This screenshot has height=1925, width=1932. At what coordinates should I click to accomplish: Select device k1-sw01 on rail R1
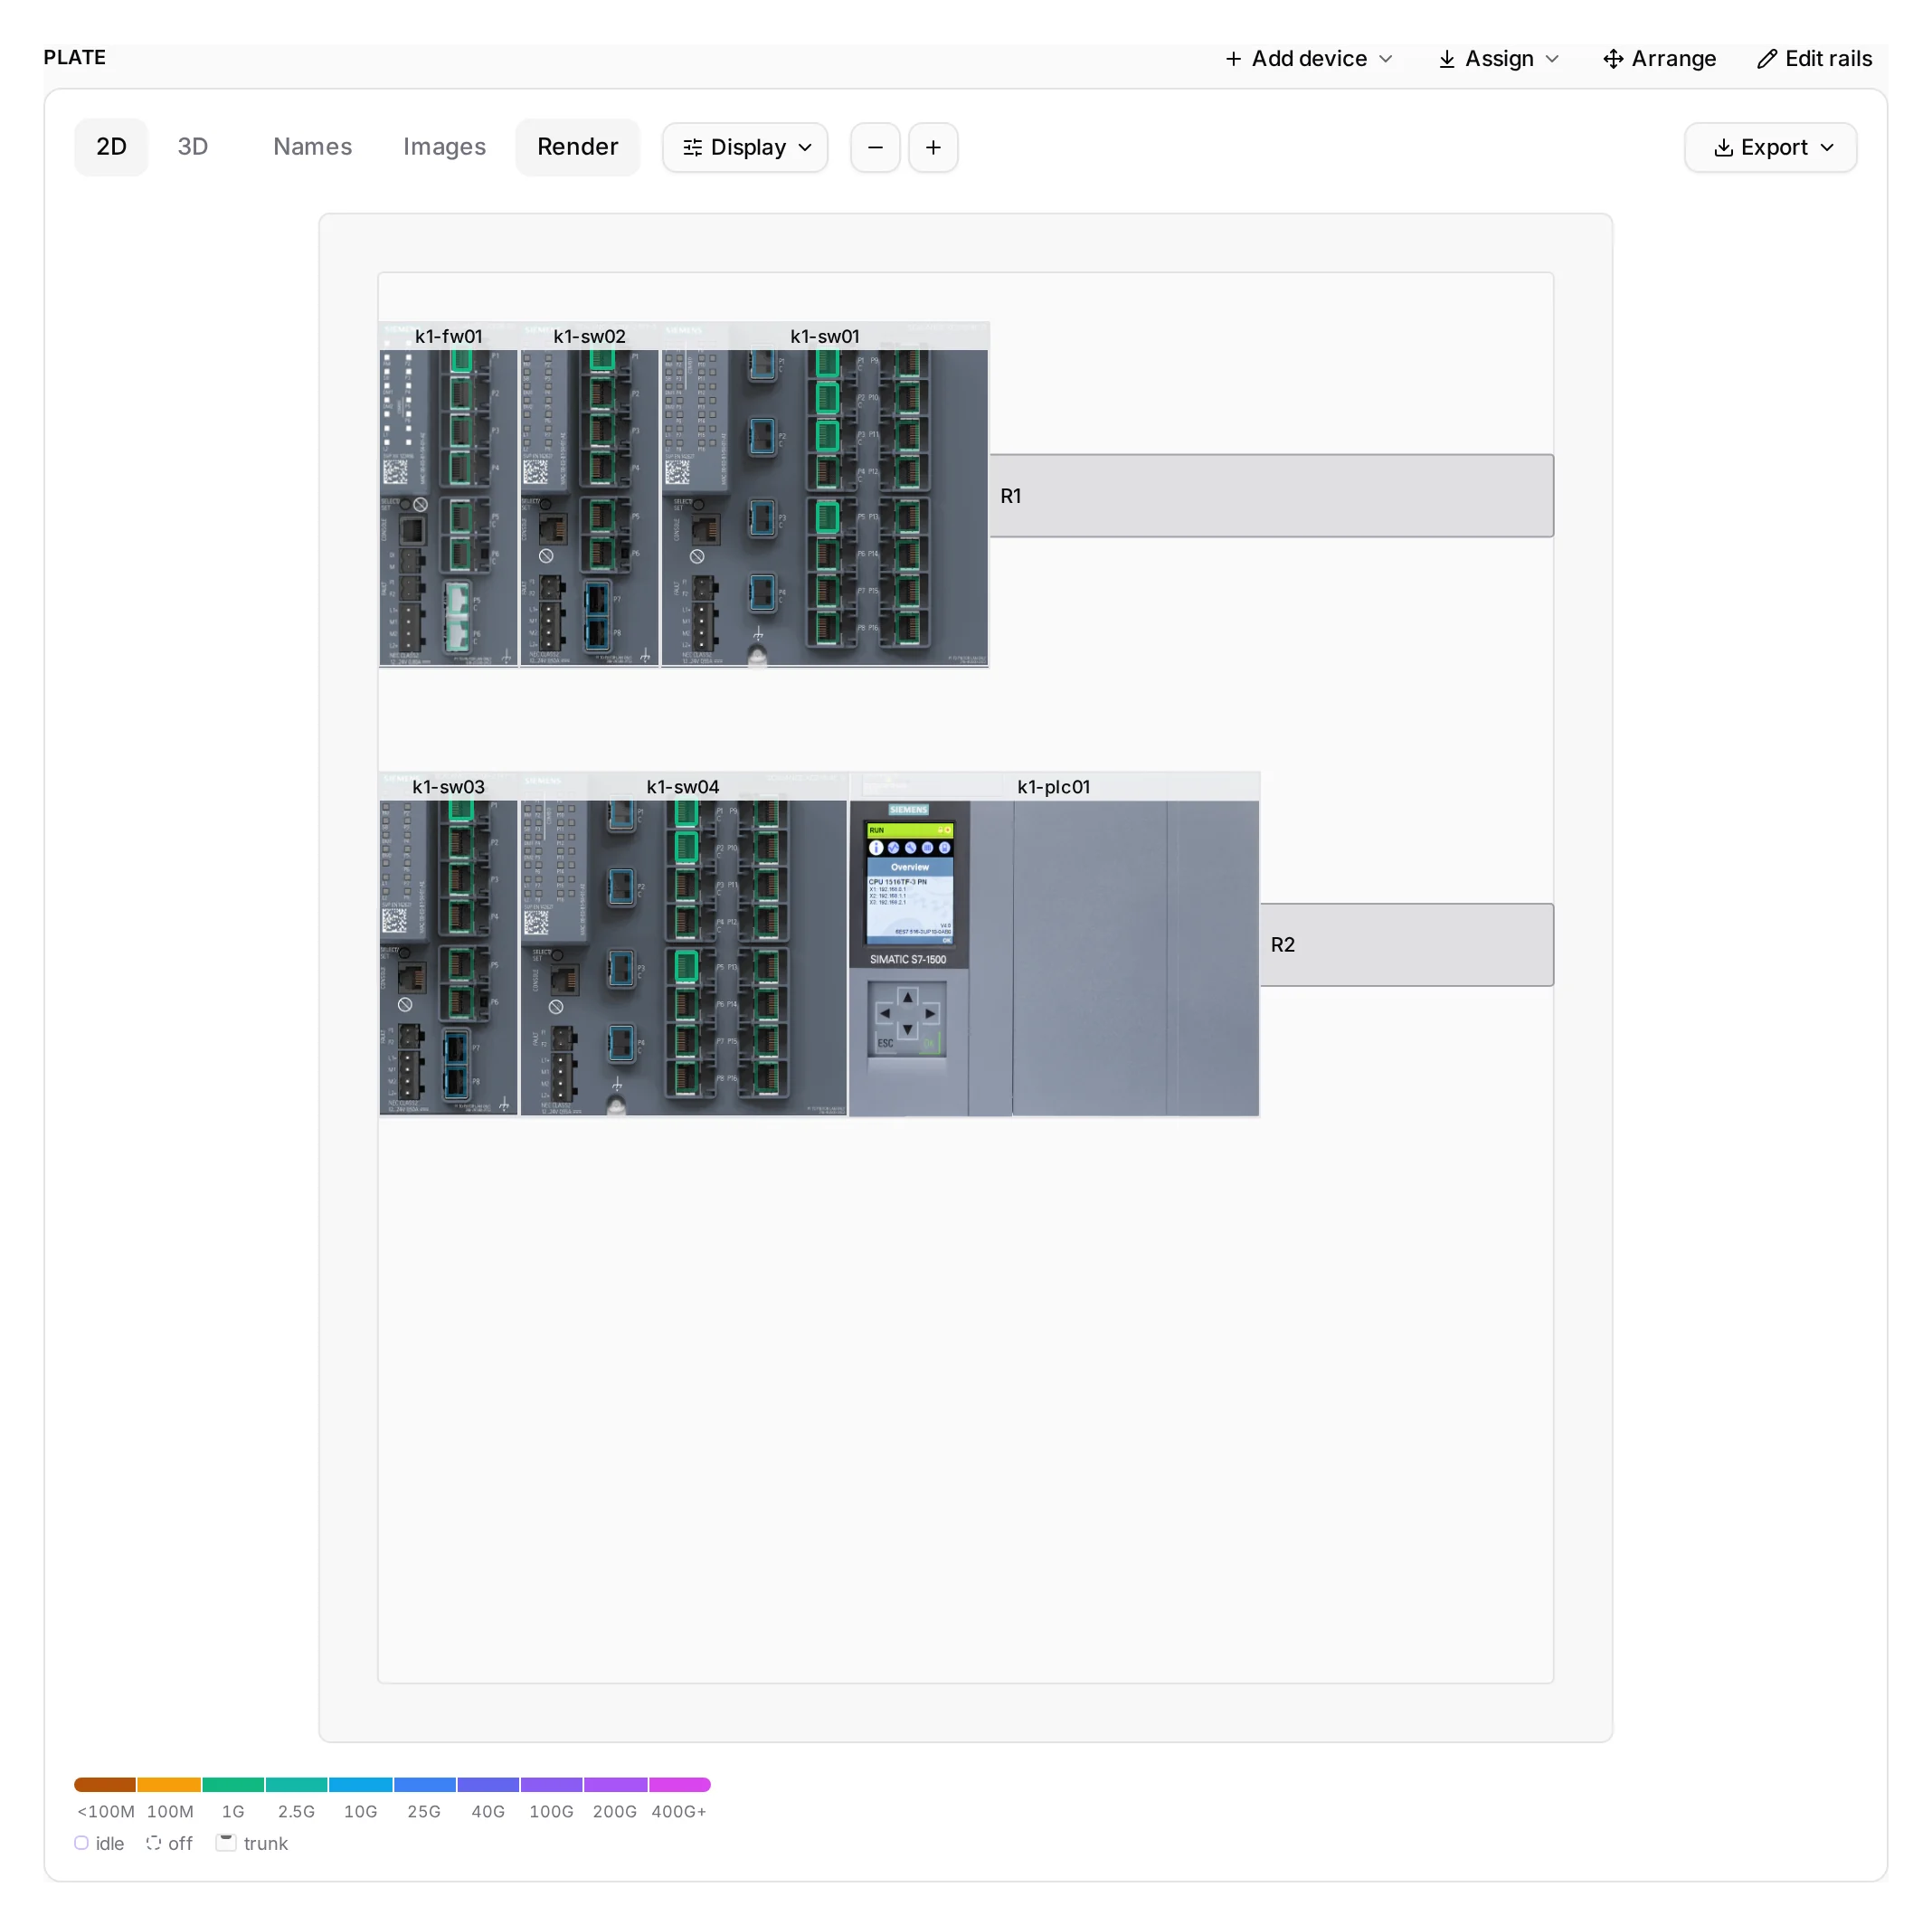pyautogui.click(x=825, y=495)
